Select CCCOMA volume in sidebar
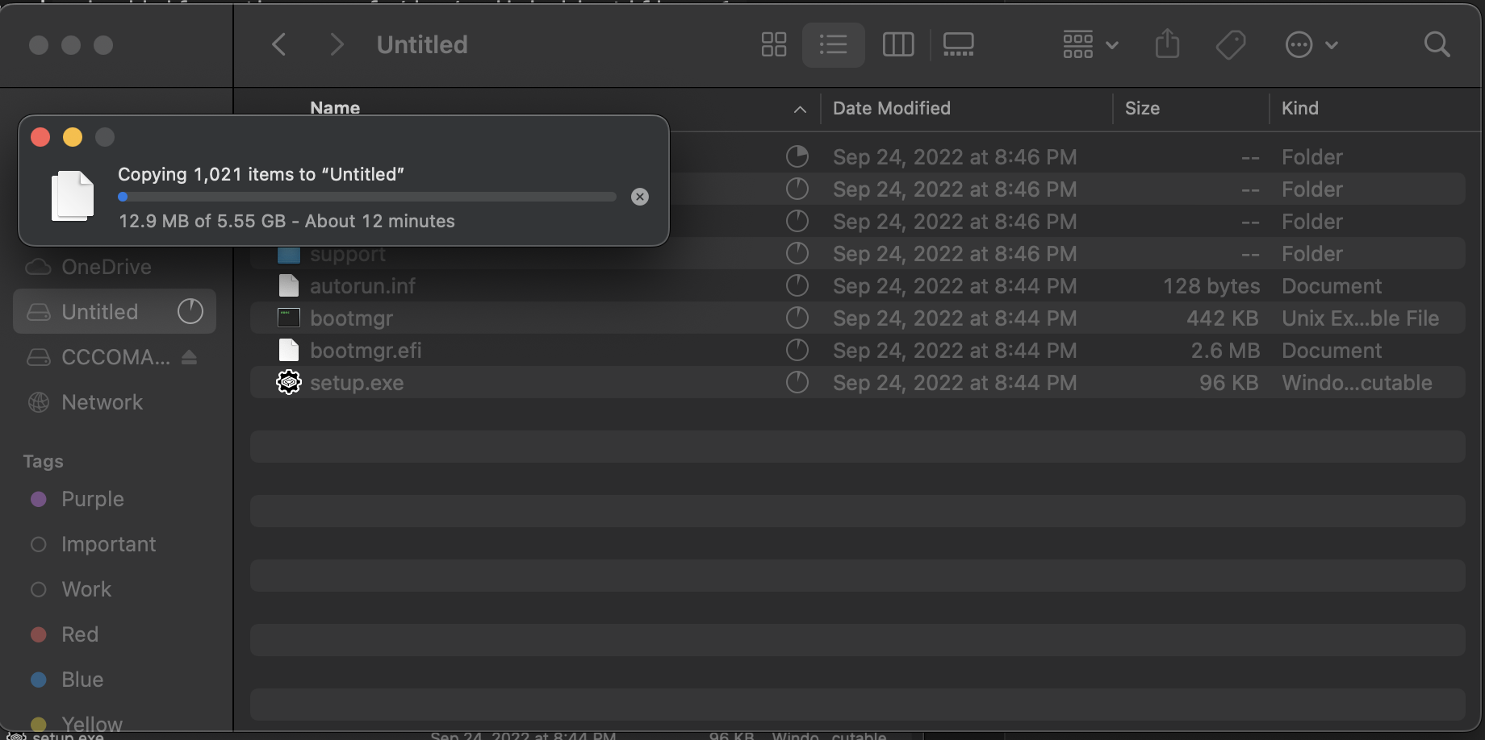Viewport: 1485px width, 740px height. pos(115,357)
